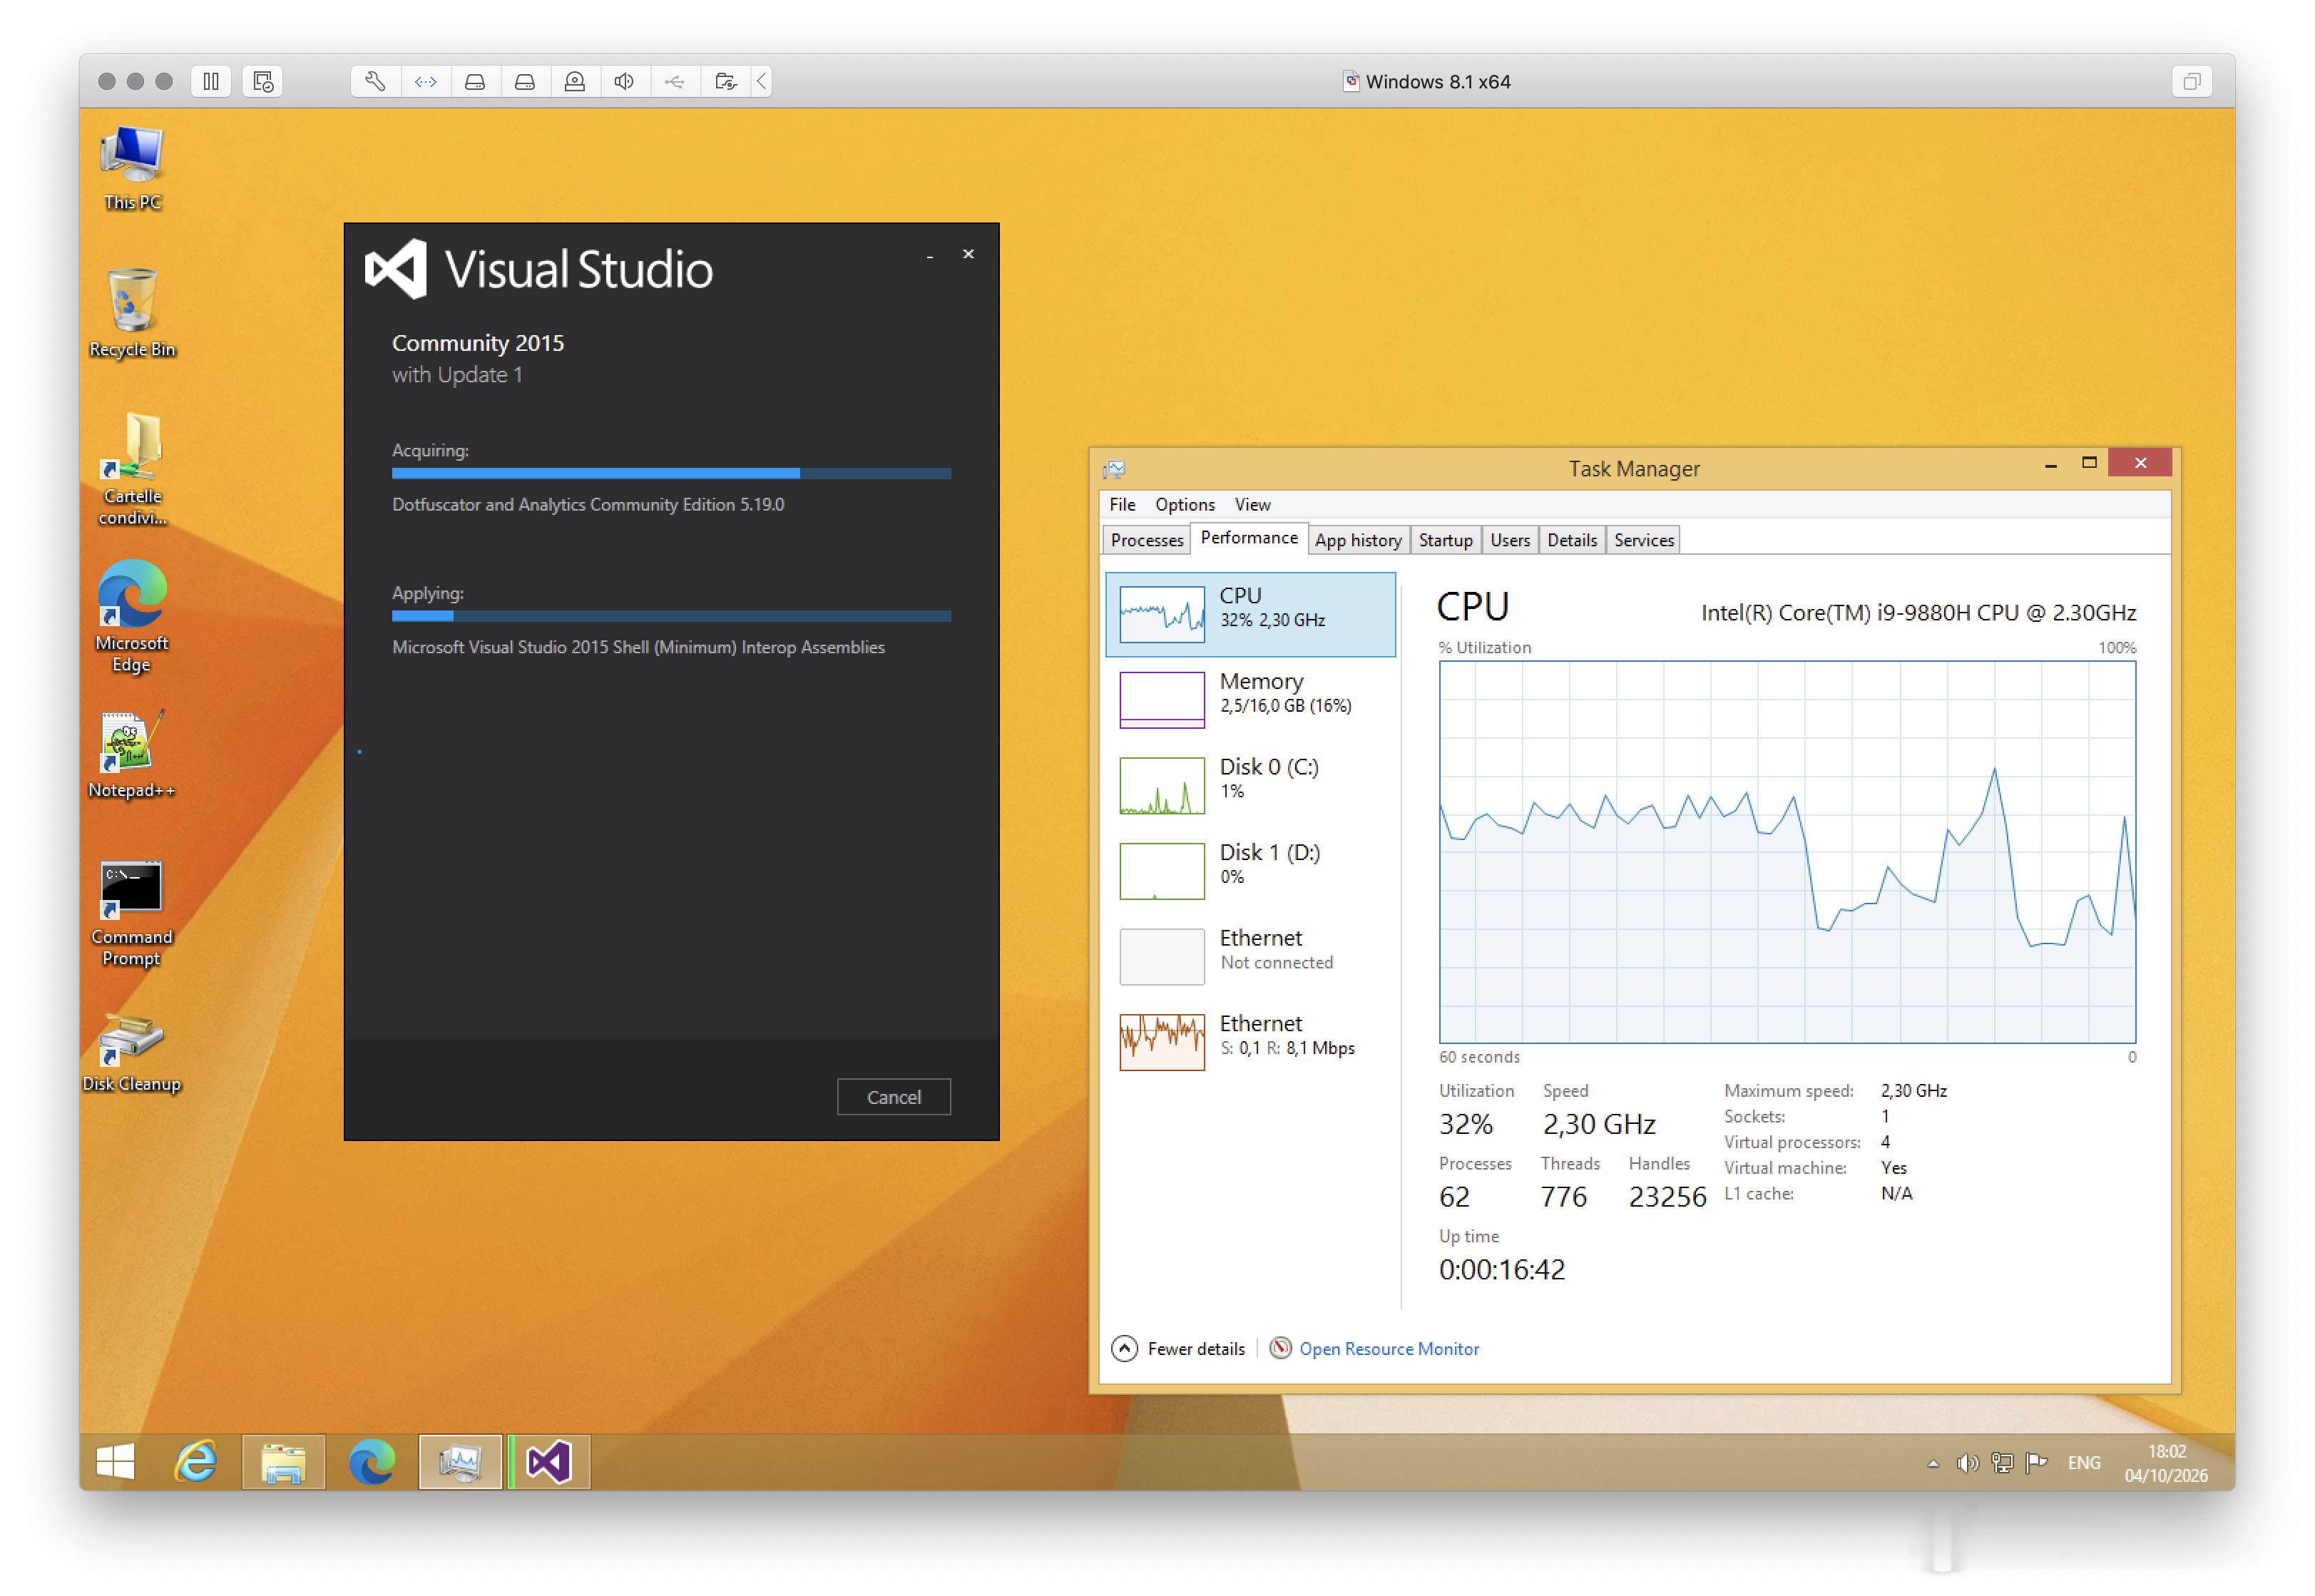This screenshot has height=1596, width=2315.
Task: Open the File menu in Task Manager
Action: point(1122,505)
